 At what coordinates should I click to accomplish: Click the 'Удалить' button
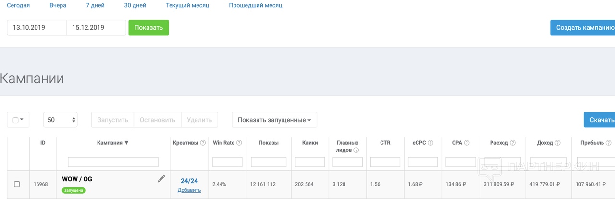(199, 120)
